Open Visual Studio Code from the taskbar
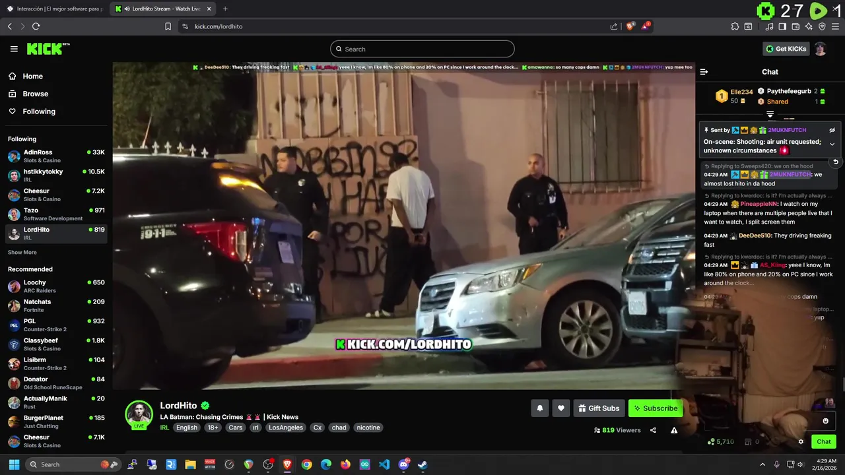 [x=384, y=464]
